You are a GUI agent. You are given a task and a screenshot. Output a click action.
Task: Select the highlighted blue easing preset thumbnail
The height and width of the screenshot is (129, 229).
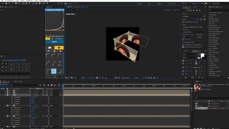tap(54, 71)
